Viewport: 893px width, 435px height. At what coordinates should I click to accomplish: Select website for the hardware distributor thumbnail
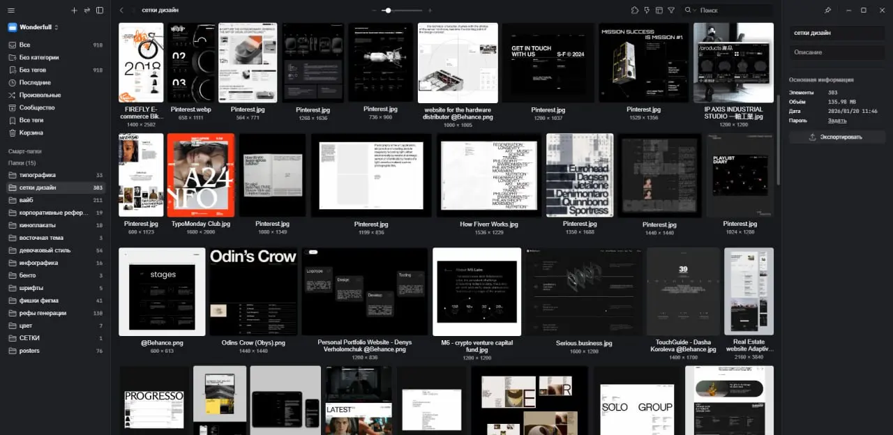pos(458,63)
